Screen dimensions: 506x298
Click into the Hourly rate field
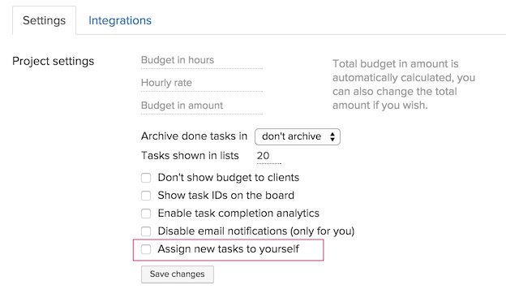click(x=202, y=83)
